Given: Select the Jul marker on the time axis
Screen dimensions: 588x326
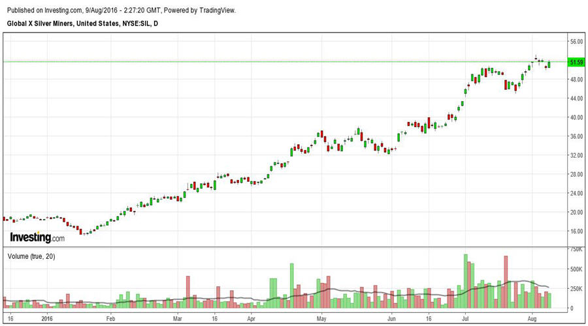Looking at the screenshot, I should point(465,319).
